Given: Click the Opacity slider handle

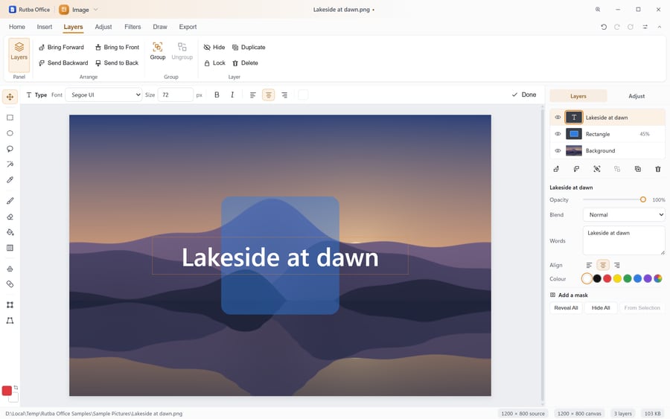Looking at the screenshot, I should [642, 199].
